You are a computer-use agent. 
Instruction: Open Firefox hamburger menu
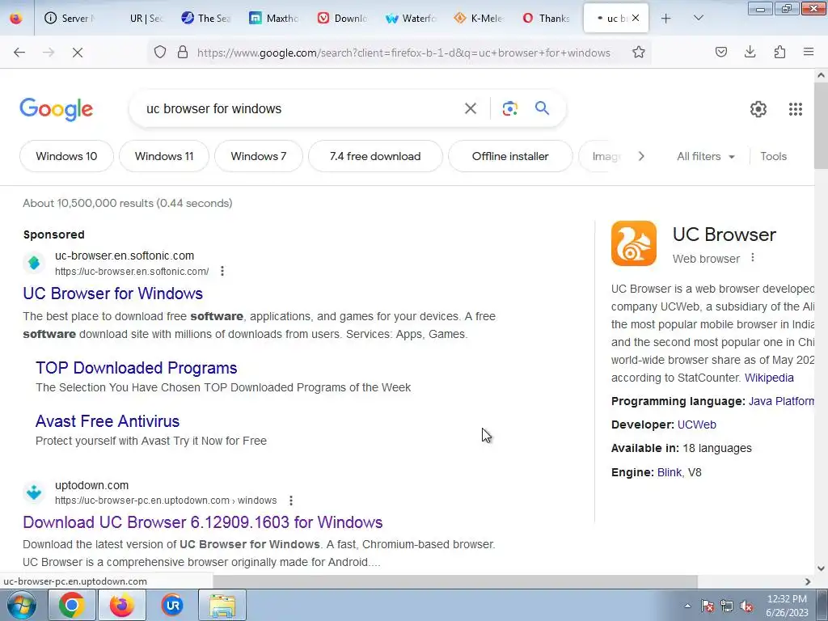click(x=809, y=52)
